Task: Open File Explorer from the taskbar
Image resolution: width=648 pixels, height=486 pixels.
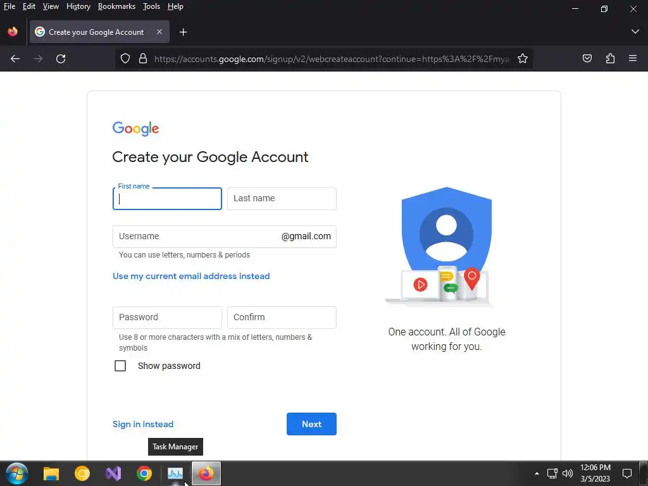Action: (51, 473)
